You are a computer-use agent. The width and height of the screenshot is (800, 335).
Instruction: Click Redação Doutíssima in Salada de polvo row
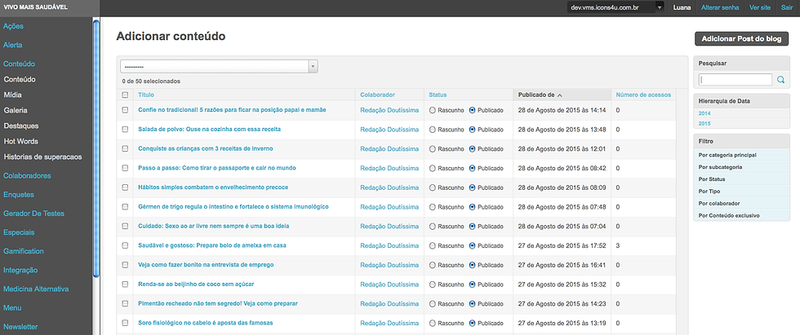pyautogui.click(x=389, y=130)
